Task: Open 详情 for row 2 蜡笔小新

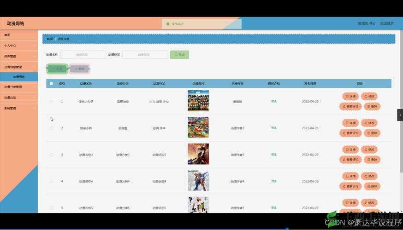Action: 350,123
